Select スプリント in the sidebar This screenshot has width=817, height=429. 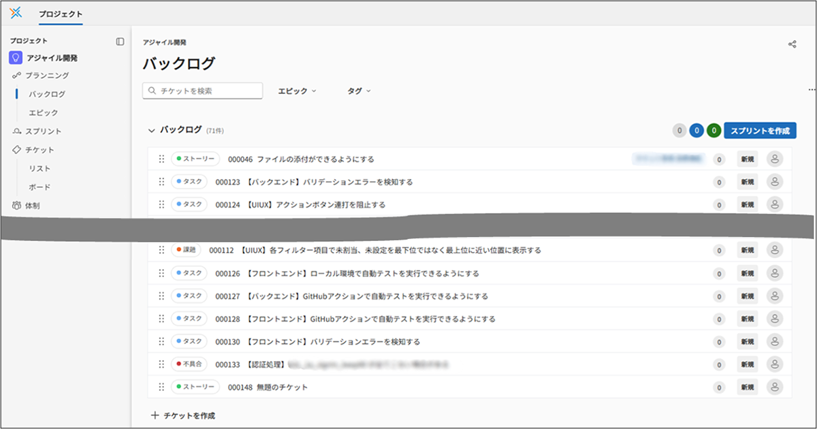click(44, 131)
